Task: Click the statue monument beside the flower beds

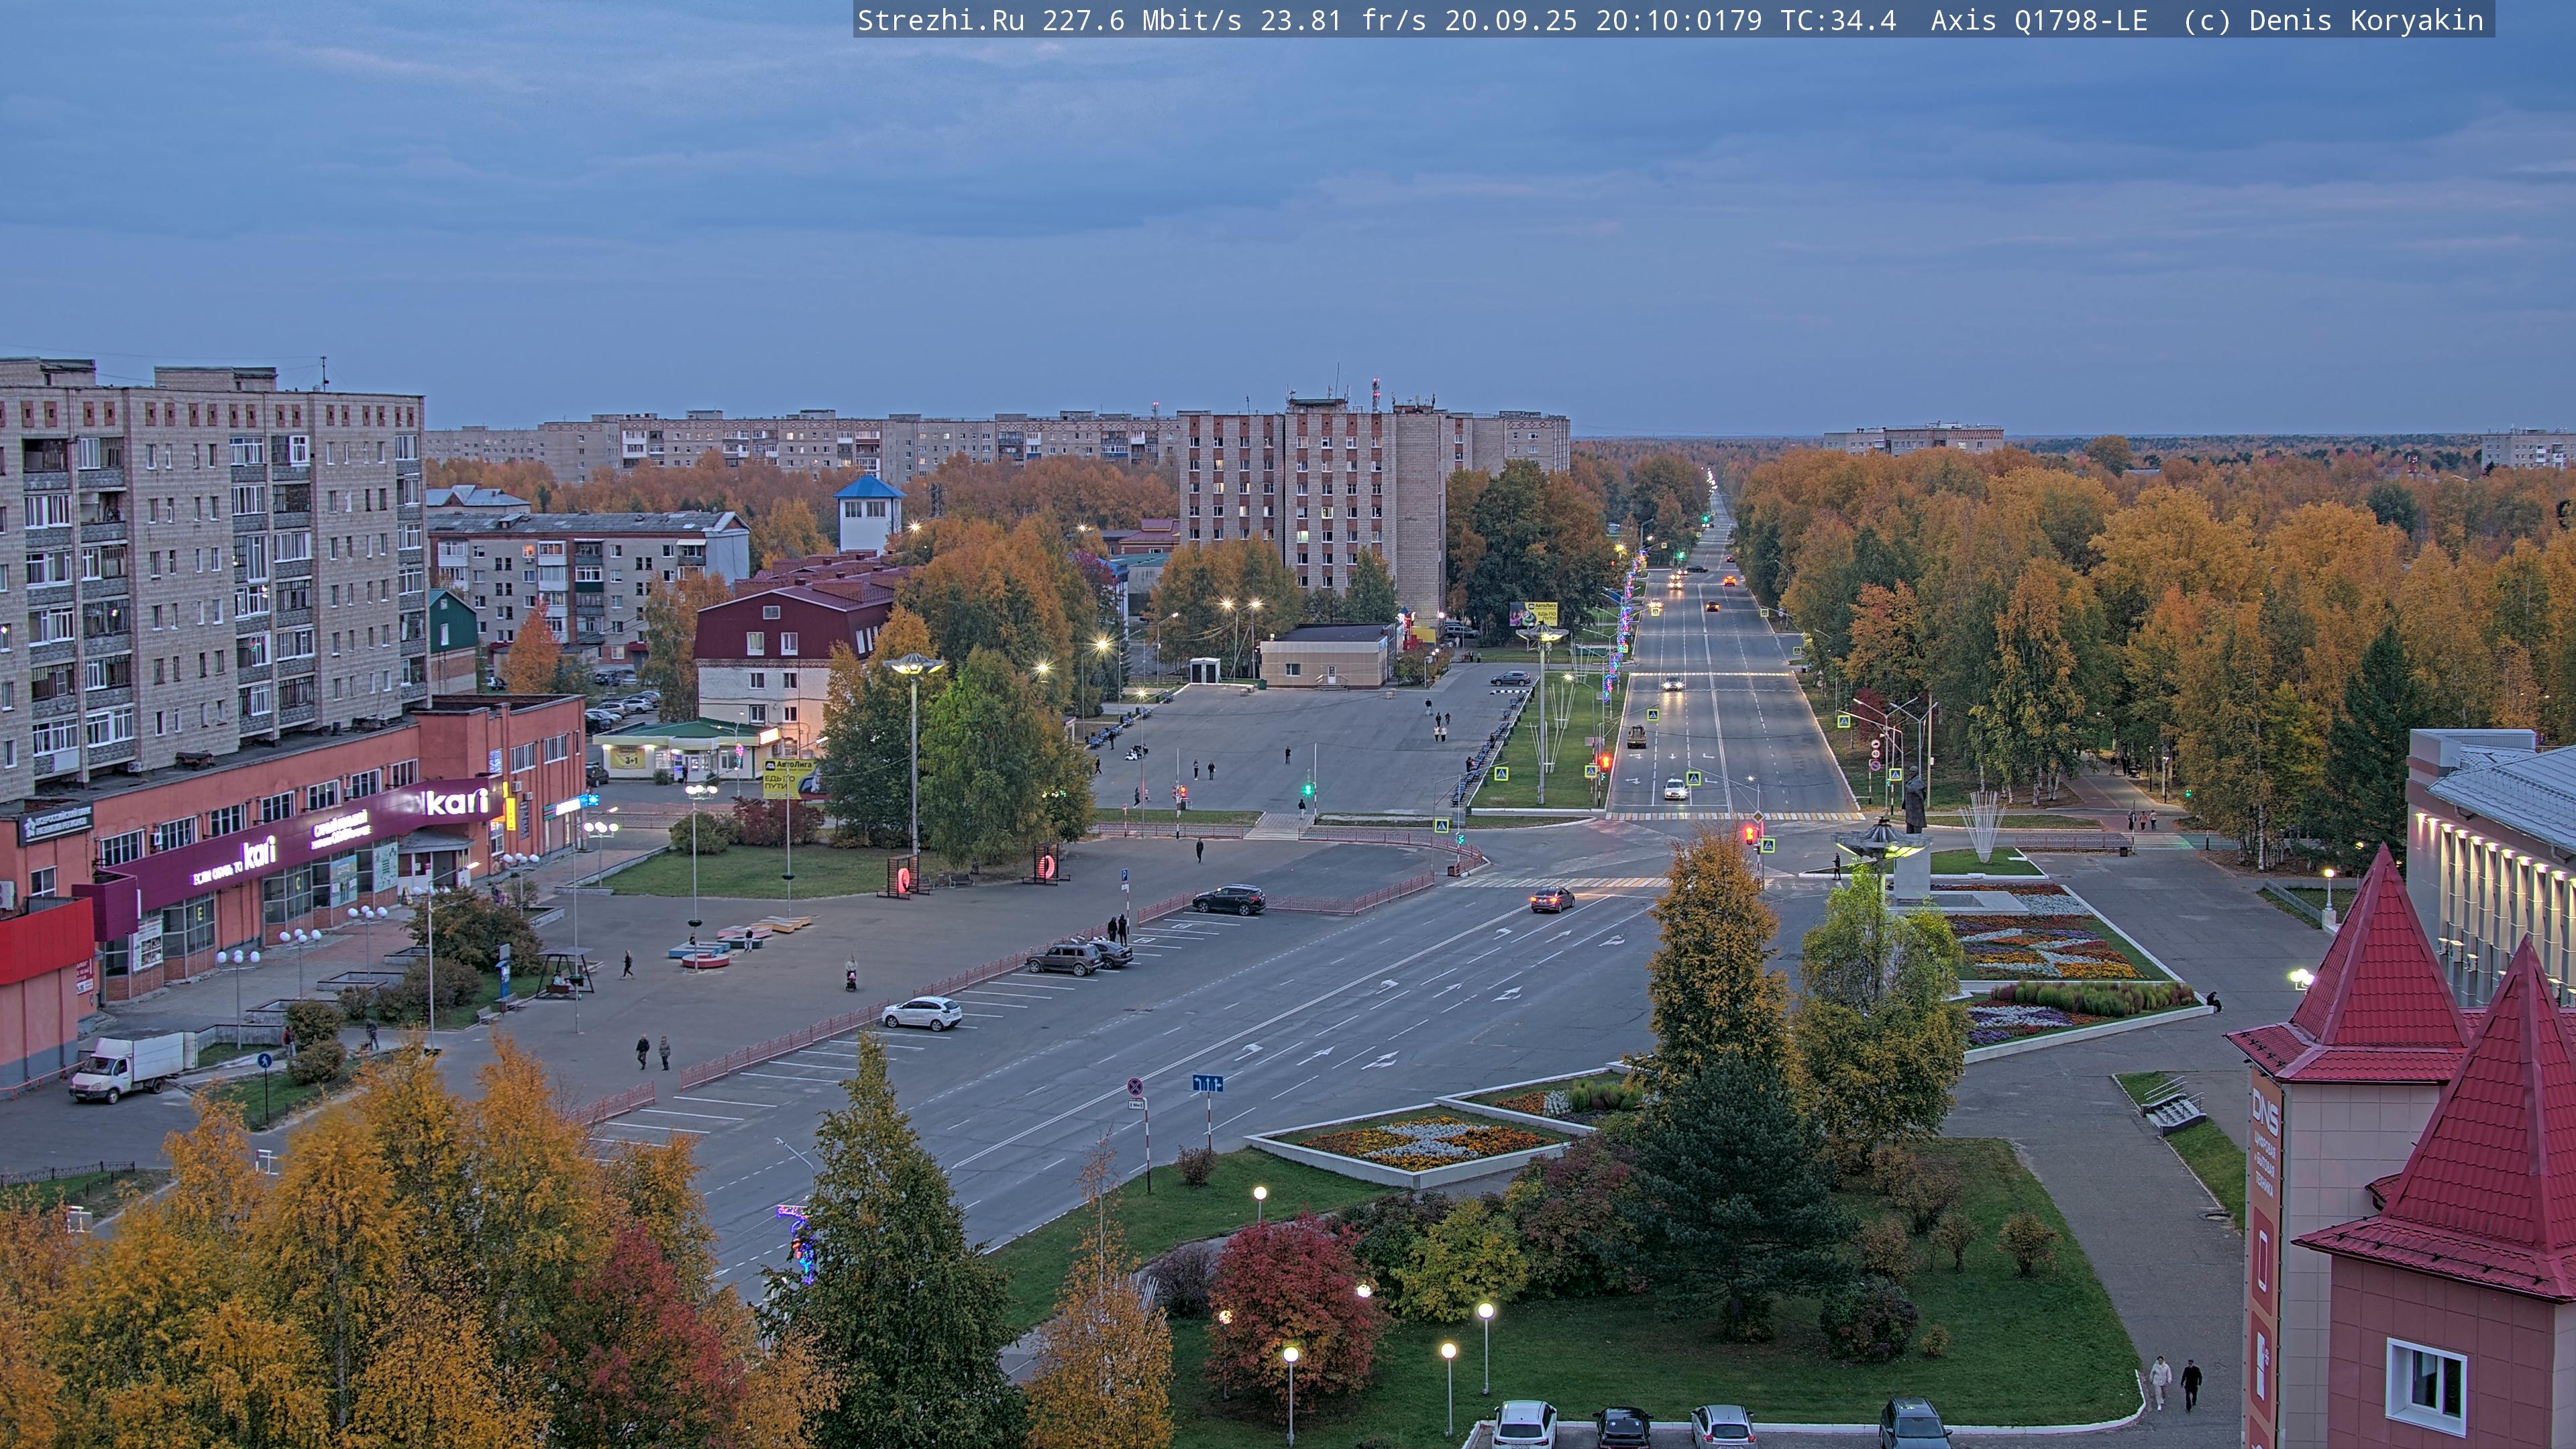Action: (x=1914, y=800)
